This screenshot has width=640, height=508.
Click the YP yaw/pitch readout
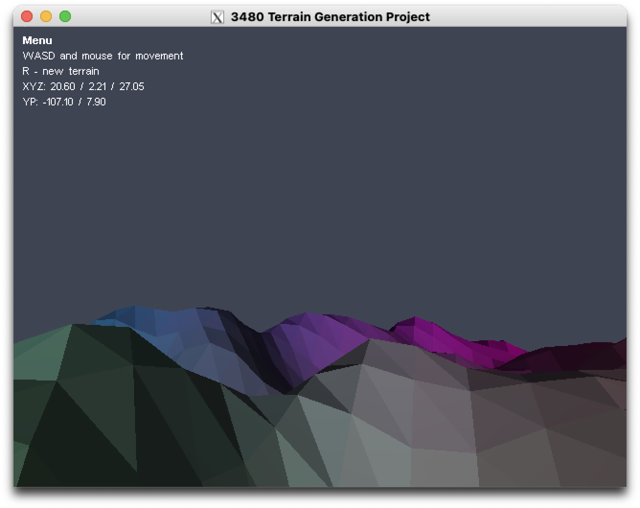click(x=64, y=102)
